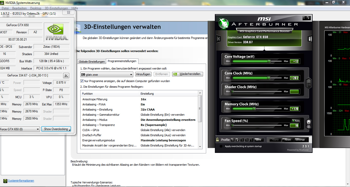Click the NVIDIA Systemsteuerung title bar icon
This screenshot has width=350, height=187.
pyautogui.click(x=3, y=3)
